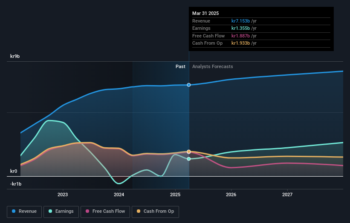Click the Past section label
Viewport: 350px width, 223px height.
tap(180, 66)
